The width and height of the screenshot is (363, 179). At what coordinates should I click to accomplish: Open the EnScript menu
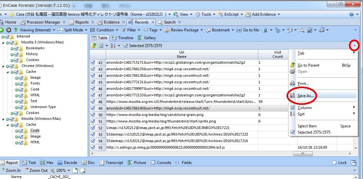coord(230,14)
